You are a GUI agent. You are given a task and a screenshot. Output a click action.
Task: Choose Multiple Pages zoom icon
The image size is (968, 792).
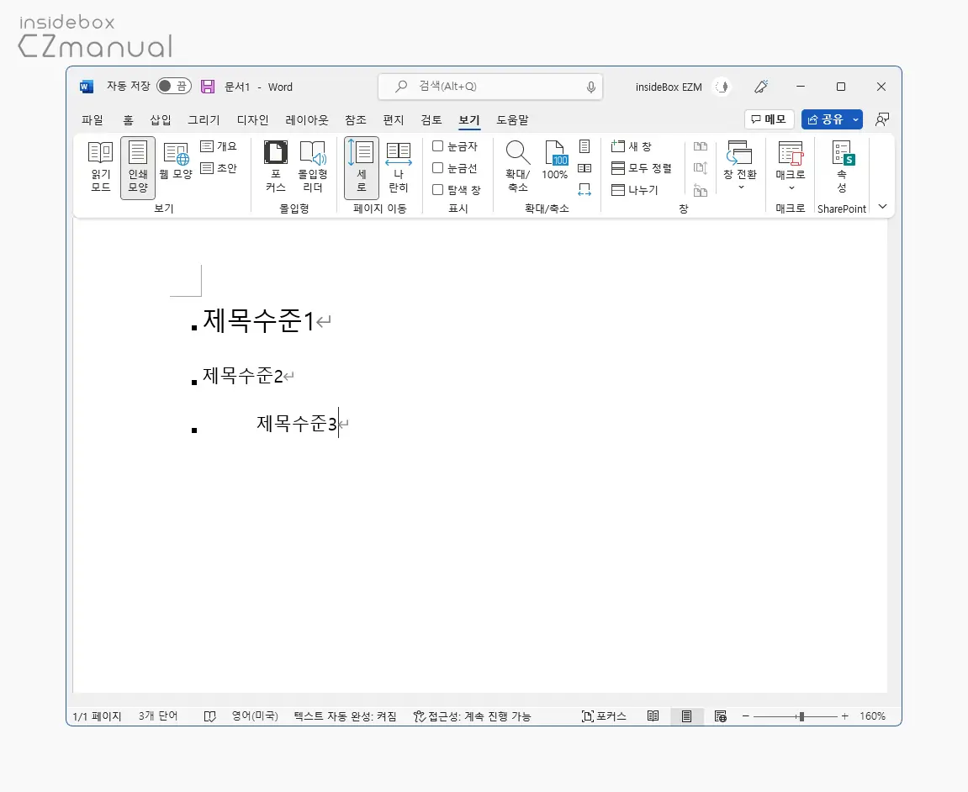585,168
